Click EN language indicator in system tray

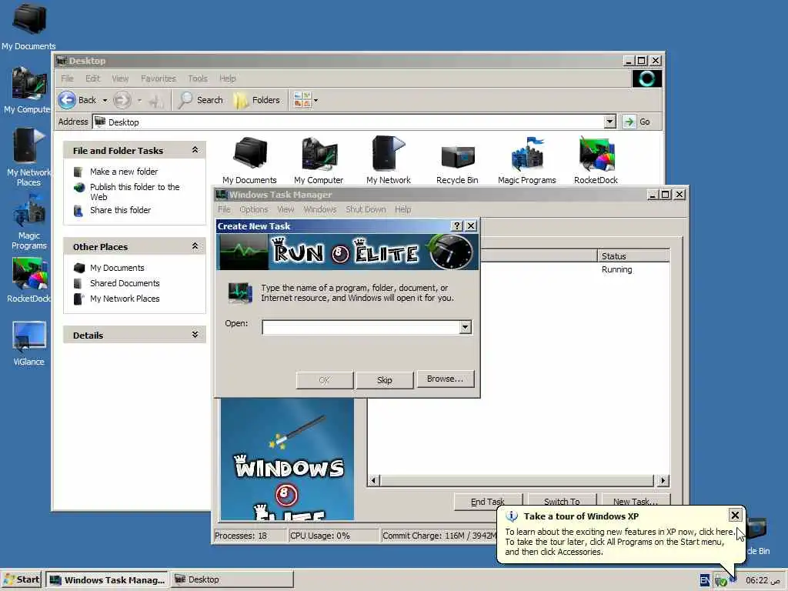705,580
